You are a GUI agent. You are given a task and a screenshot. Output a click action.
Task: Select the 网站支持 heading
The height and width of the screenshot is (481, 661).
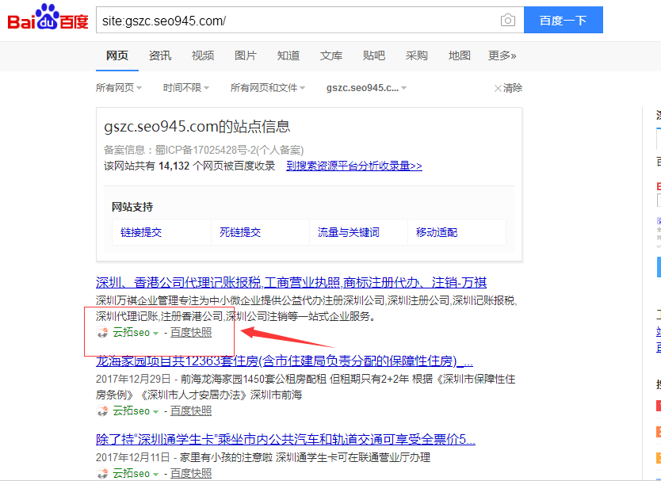tap(132, 207)
